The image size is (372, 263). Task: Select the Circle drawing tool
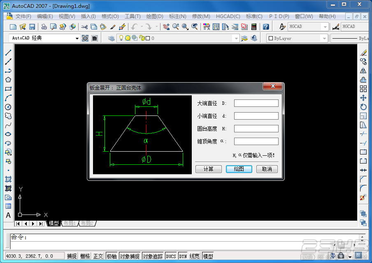click(x=8, y=107)
